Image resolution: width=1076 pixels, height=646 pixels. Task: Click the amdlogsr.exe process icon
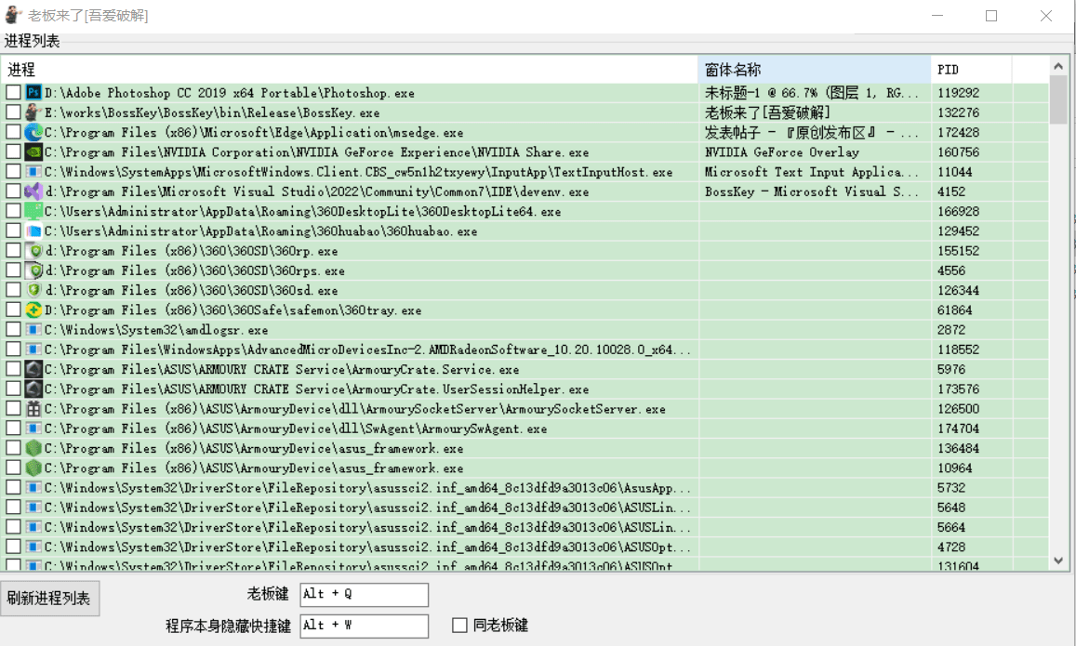[33, 330]
